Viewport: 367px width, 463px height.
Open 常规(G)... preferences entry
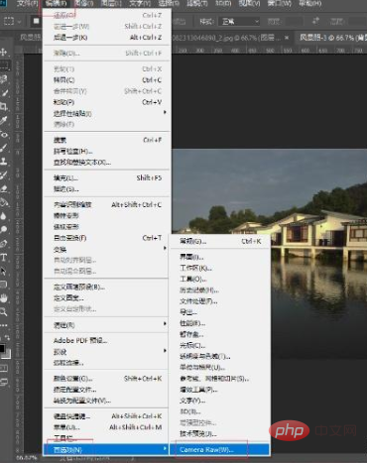219,241
